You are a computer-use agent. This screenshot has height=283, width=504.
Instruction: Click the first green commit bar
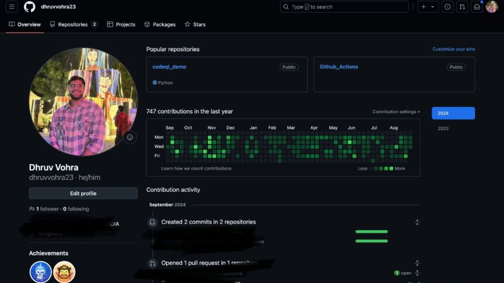[x=372, y=231]
